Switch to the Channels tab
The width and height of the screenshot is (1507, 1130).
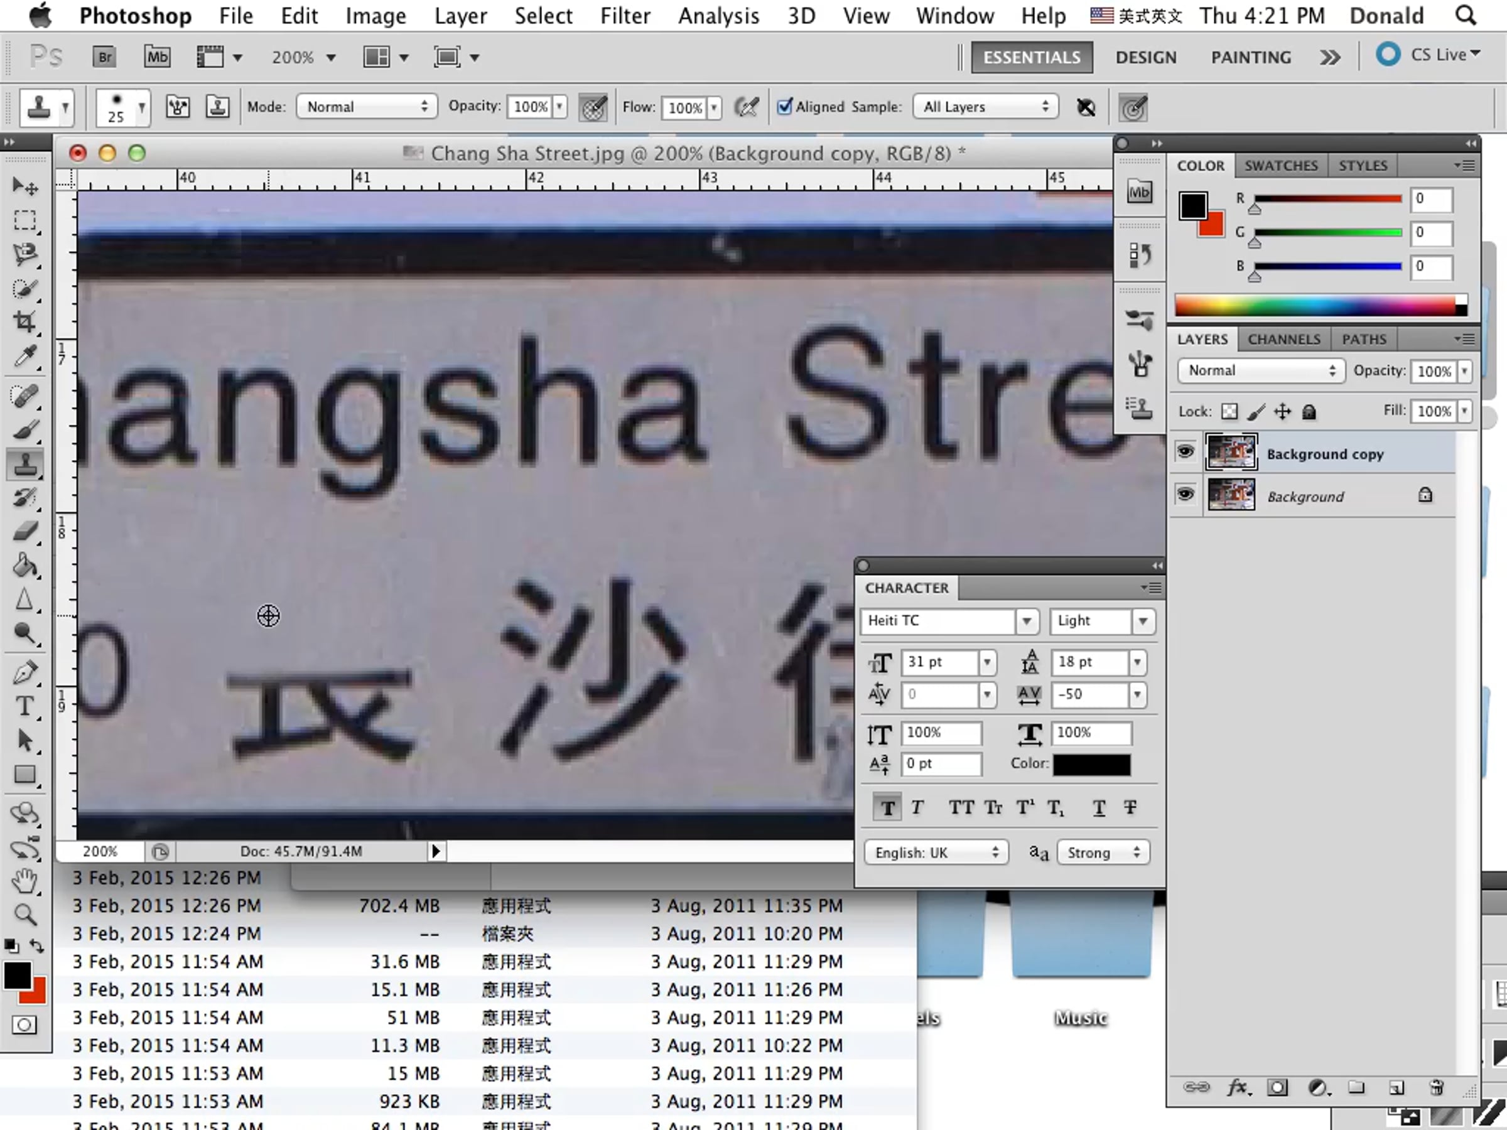(1283, 339)
